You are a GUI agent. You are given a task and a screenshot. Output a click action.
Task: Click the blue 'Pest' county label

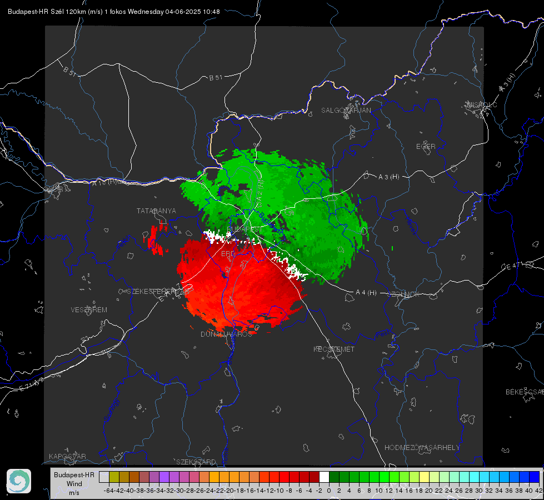click(382, 334)
